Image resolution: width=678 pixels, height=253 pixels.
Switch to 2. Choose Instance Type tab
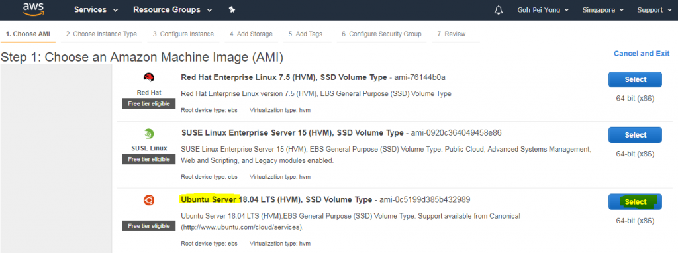[x=101, y=34]
